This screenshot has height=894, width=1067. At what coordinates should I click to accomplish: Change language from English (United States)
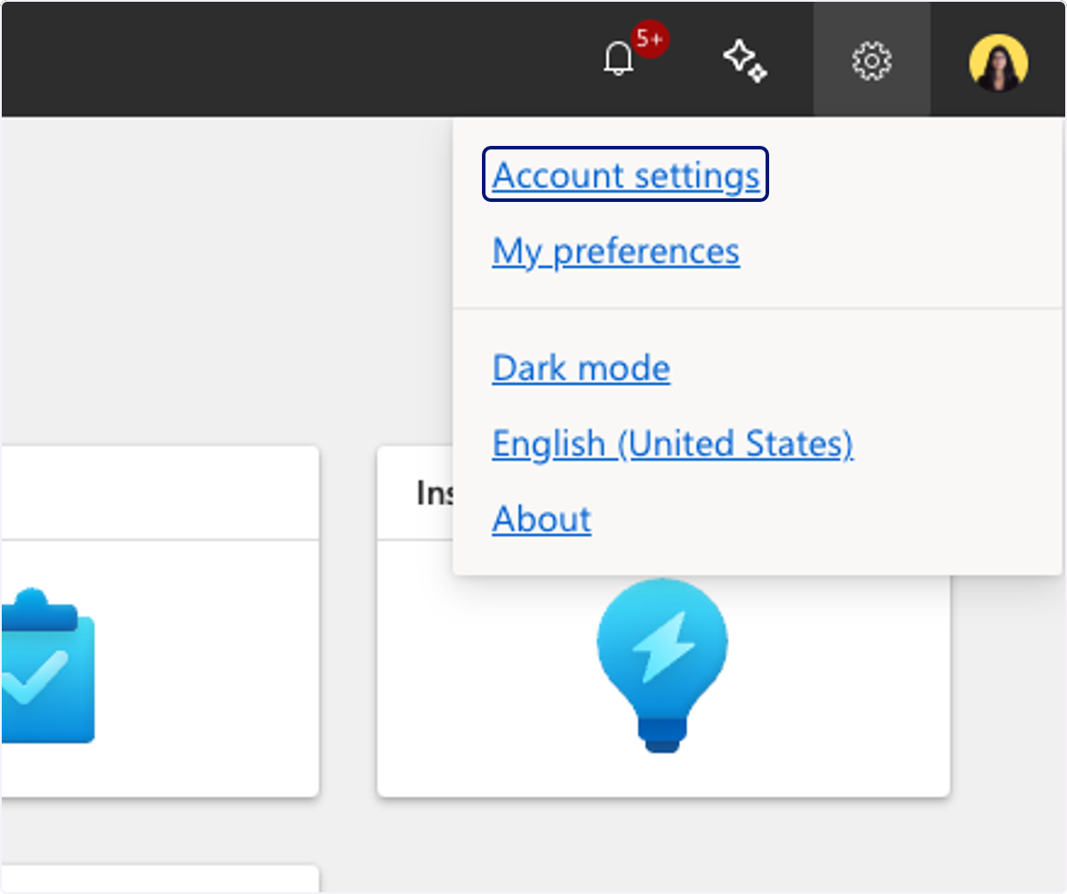(672, 443)
